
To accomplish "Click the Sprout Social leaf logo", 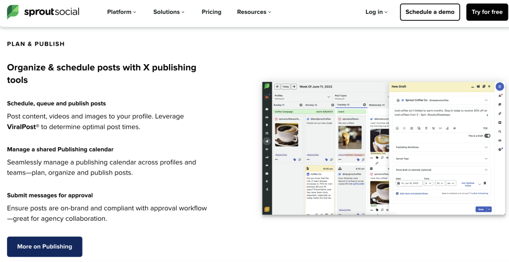I will (13, 12).
